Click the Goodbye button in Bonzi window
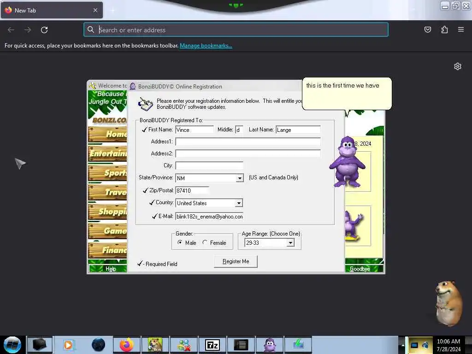 tap(364, 269)
